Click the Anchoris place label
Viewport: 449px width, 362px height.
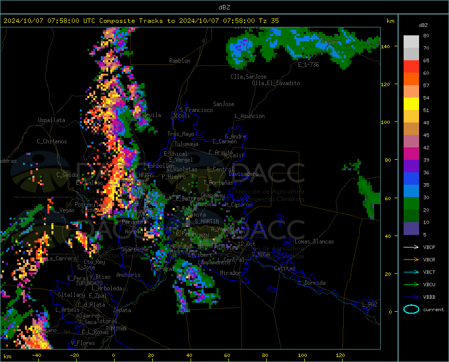click(x=128, y=275)
